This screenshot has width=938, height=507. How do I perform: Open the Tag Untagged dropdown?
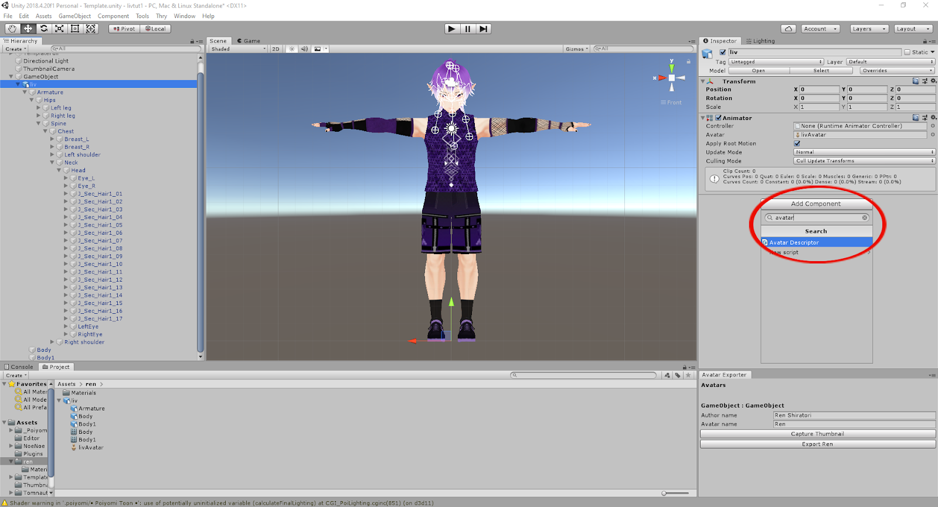[x=776, y=61]
